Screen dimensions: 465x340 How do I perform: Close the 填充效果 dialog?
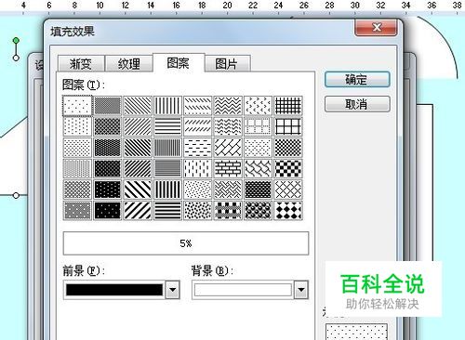pos(376,27)
